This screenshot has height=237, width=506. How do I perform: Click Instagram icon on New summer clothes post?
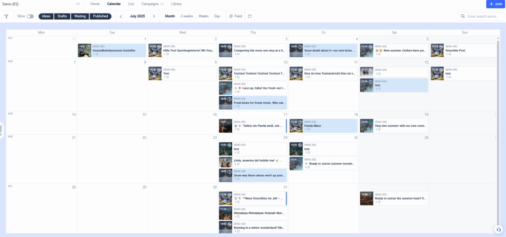click(x=379, y=54)
